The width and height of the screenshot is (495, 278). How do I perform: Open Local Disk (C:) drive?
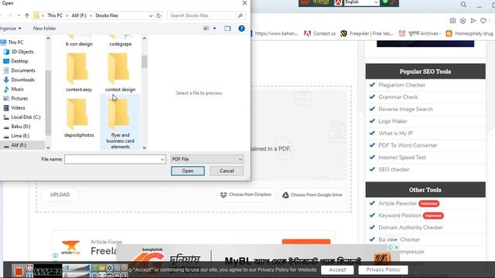(x=26, y=117)
